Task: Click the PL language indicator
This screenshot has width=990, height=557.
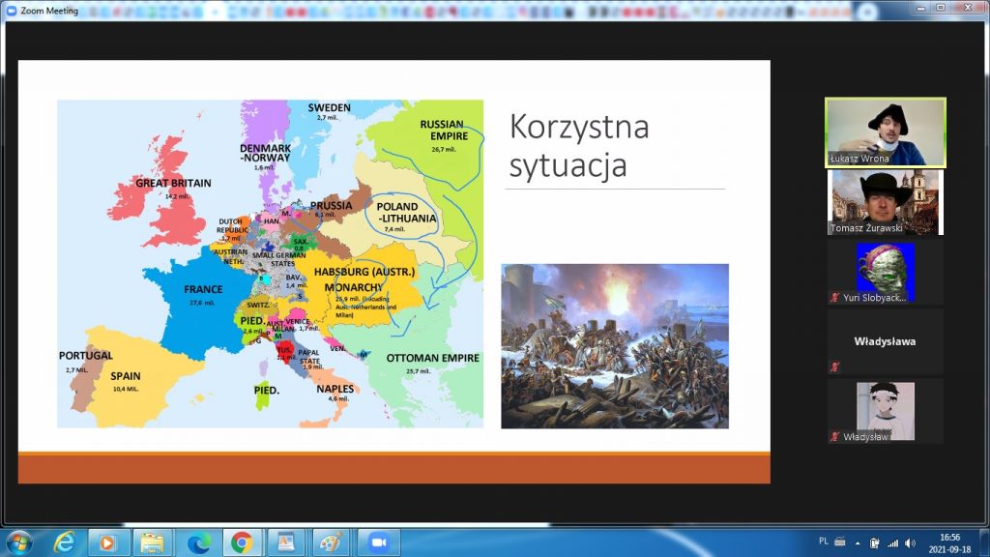Action: (x=823, y=542)
